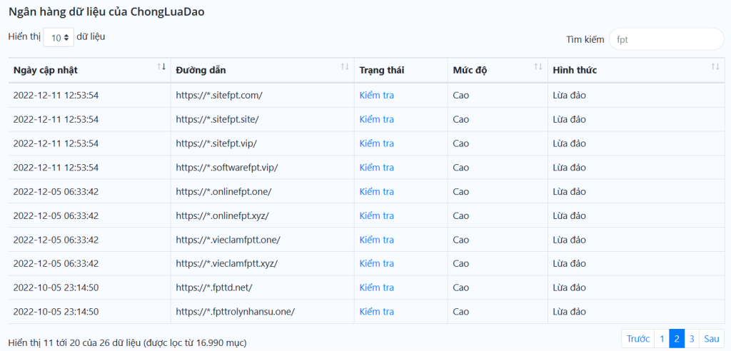Open Kiểm tra link for softwarefpt.vip
This screenshot has width=731, height=351.
377,168
